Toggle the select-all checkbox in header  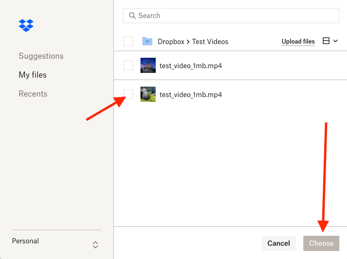(x=128, y=41)
